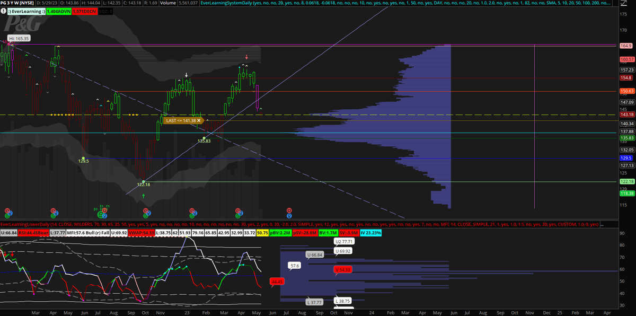This screenshot has width=636, height=316.
Task: Open the red earnings icon near October
Action: (x=146, y=210)
